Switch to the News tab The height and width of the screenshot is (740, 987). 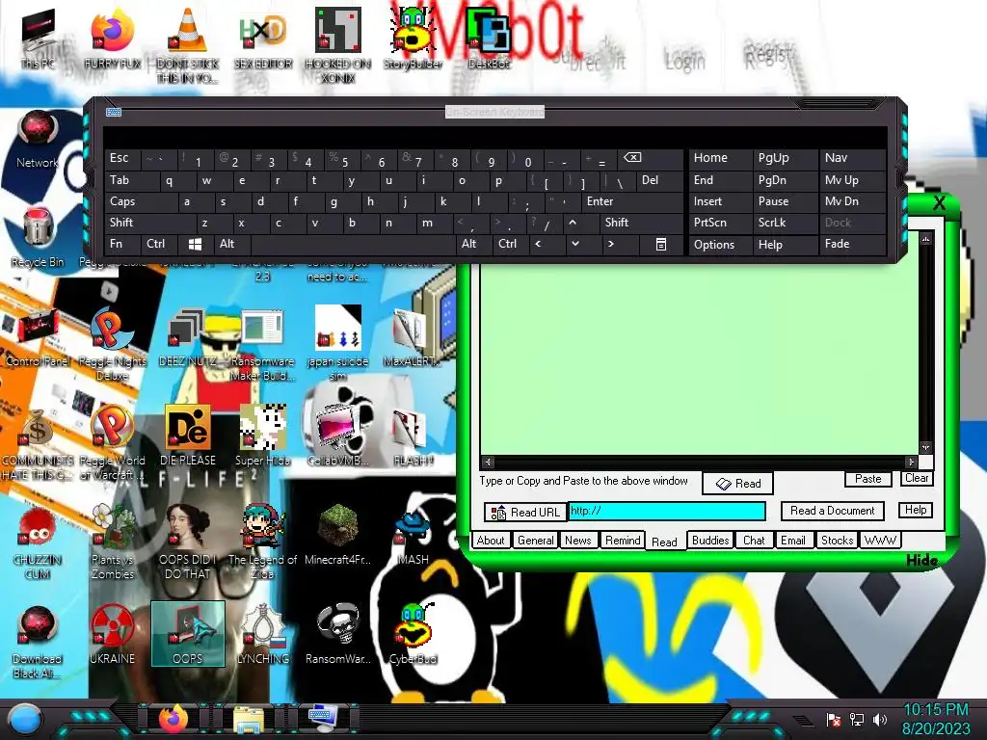(578, 541)
